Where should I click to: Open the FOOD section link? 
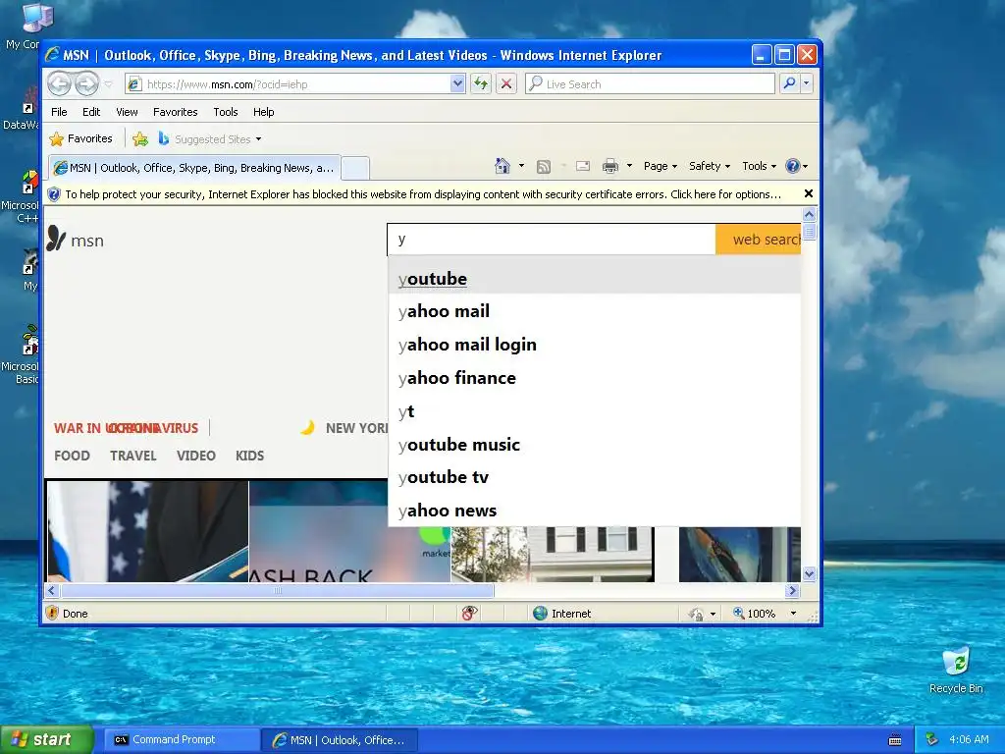click(x=72, y=456)
